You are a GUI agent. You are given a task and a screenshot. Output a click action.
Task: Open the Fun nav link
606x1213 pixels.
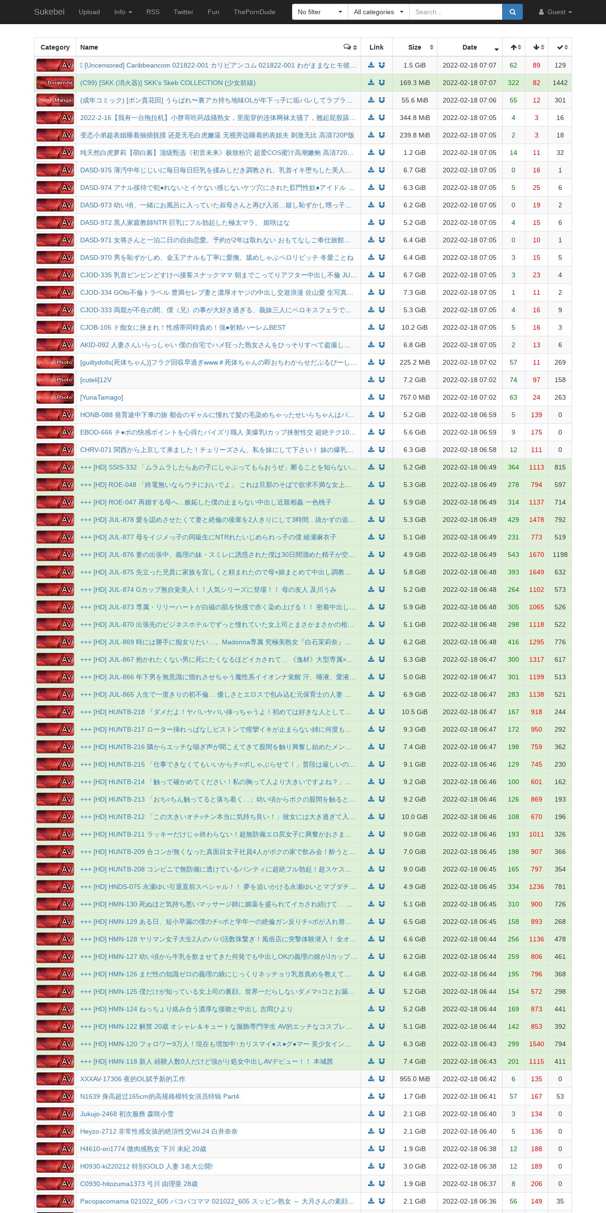point(213,12)
